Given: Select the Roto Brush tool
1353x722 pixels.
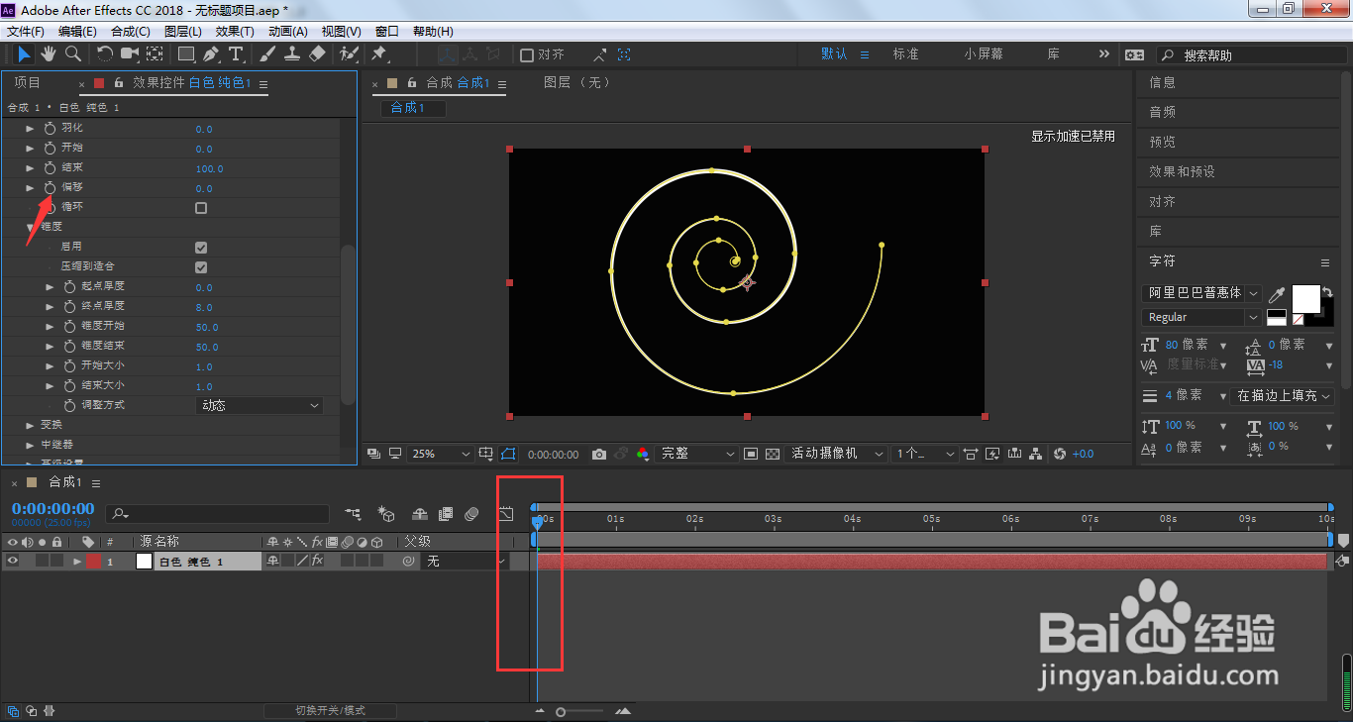Looking at the screenshot, I should click(349, 53).
